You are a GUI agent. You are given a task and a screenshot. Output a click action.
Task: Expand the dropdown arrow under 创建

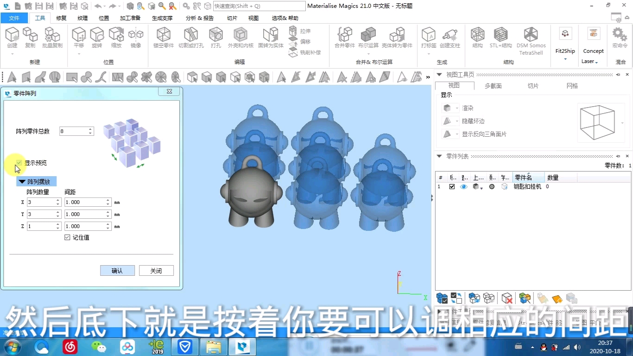[x=12, y=54]
